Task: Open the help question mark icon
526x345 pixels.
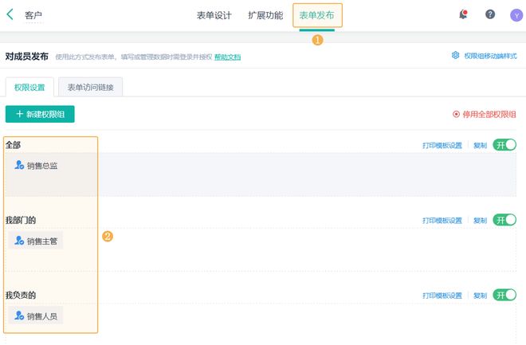Action: point(490,14)
